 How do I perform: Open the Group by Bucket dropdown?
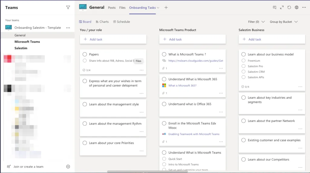click(284, 22)
